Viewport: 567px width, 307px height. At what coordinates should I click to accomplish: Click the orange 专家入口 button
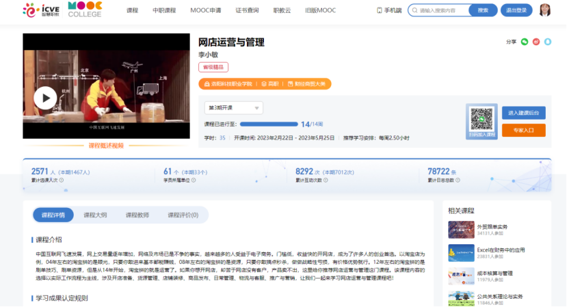click(523, 129)
